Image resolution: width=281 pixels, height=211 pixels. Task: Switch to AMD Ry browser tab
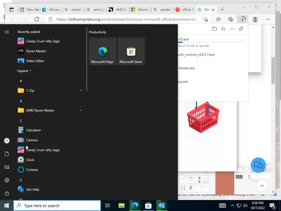[x=118, y=10]
